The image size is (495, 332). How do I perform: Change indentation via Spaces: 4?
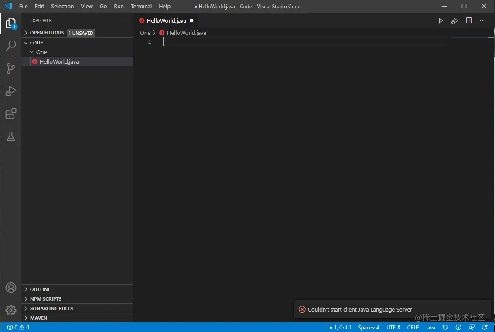coord(369,327)
